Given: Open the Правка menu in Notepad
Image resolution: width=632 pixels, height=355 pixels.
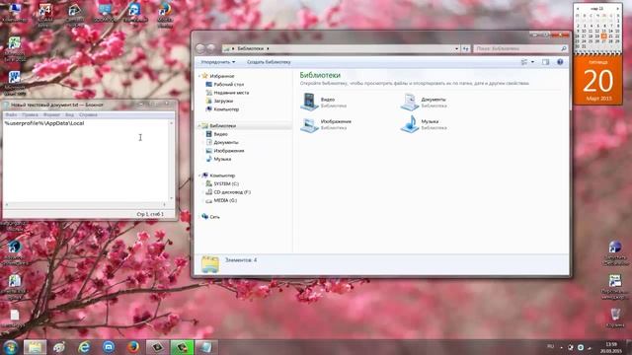Looking at the screenshot, I should click(30, 114).
